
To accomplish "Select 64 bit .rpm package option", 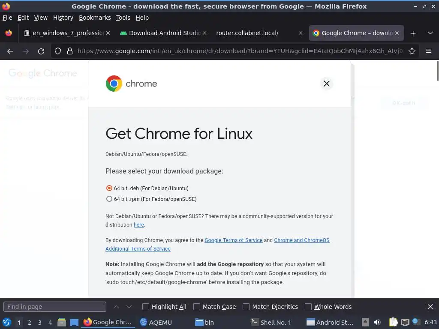I will tap(109, 199).
